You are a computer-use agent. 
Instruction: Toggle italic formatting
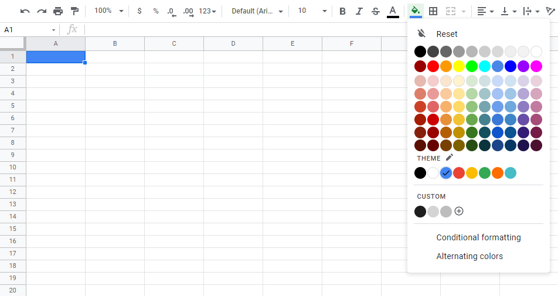click(x=359, y=11)
